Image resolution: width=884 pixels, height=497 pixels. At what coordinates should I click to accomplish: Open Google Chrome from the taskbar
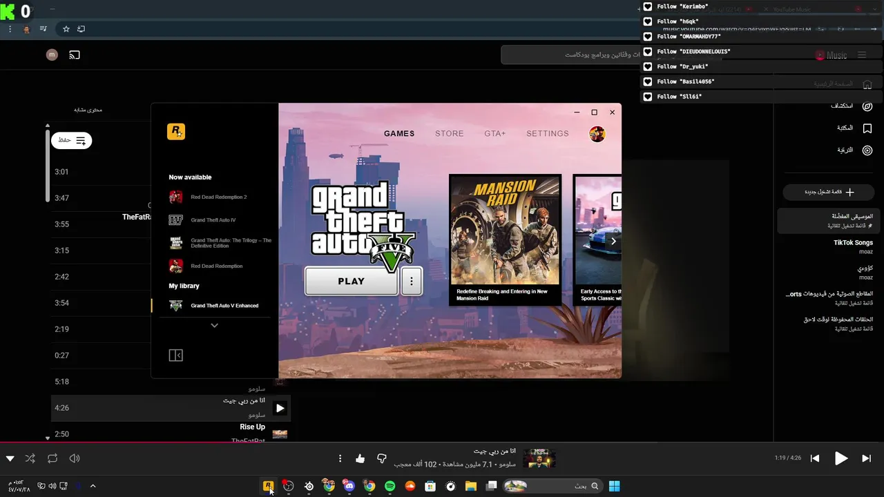[x=369, y=486]
